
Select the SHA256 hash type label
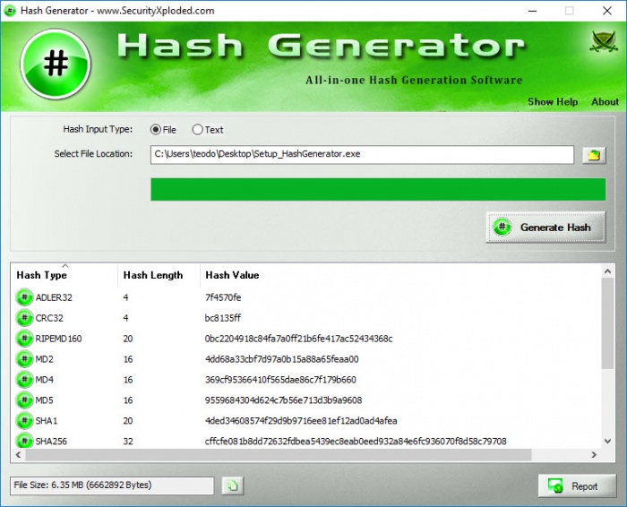pos(51,441)
